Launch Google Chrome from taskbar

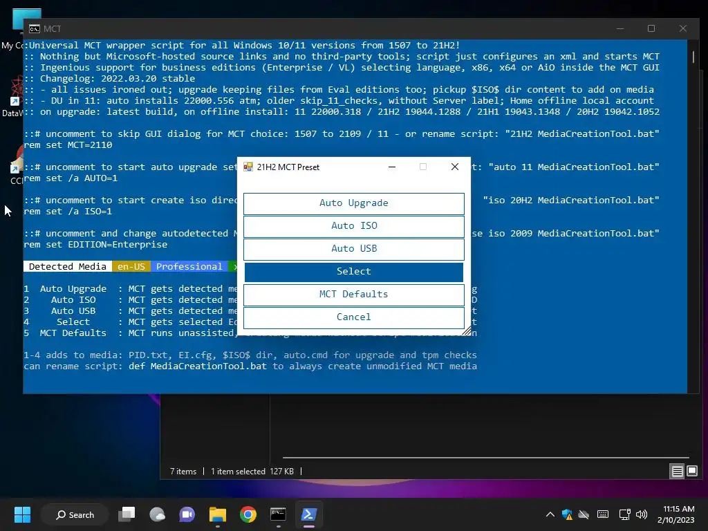[248, 514]
